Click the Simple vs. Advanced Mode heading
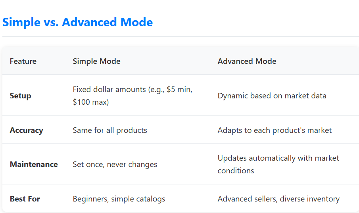This screenshot has width=359, height=213. [x=77, y=22]
